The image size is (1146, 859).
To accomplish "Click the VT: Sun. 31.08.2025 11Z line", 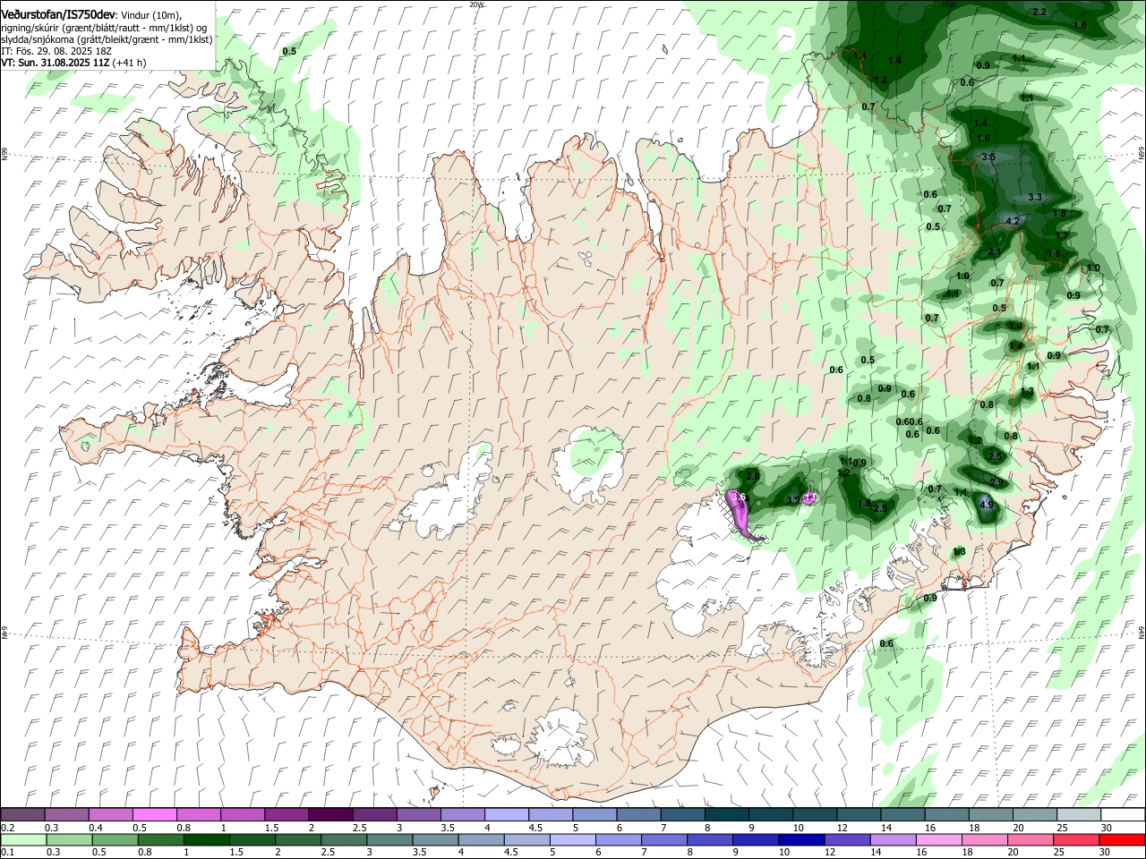I will (x=73, y=63).
